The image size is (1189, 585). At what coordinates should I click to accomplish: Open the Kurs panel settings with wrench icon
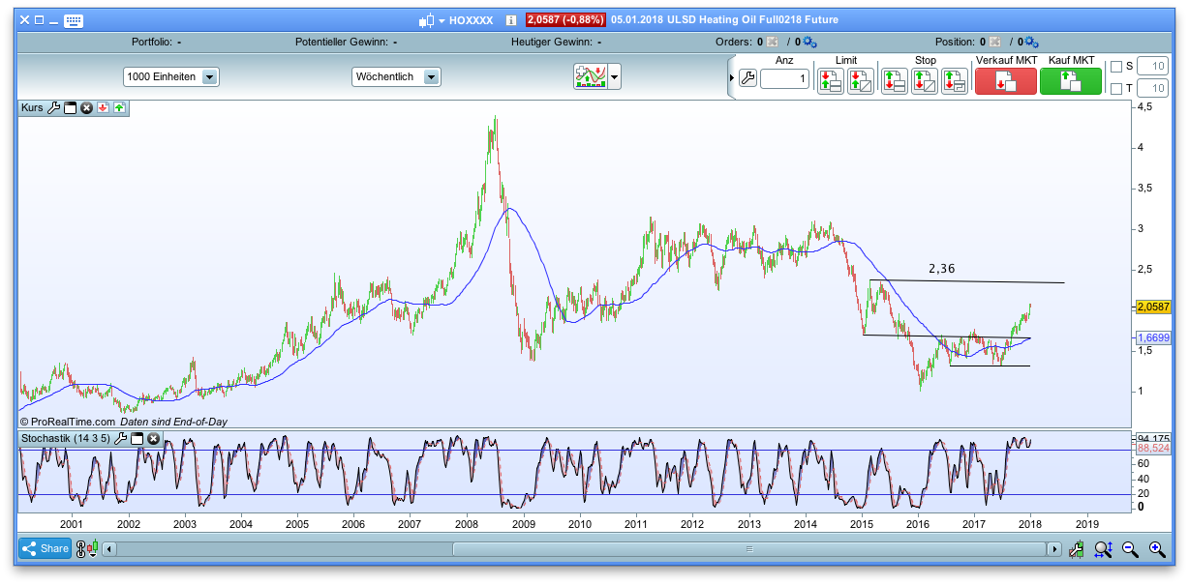click(54, 108)
